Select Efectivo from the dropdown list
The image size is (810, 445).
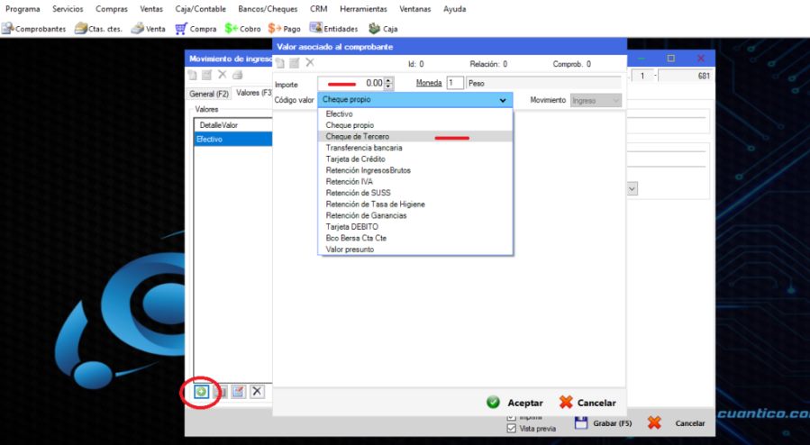click(x=415, y=114)
